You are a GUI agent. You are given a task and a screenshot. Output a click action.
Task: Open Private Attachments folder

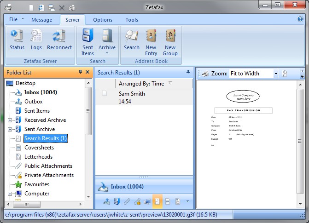point(49,175)
